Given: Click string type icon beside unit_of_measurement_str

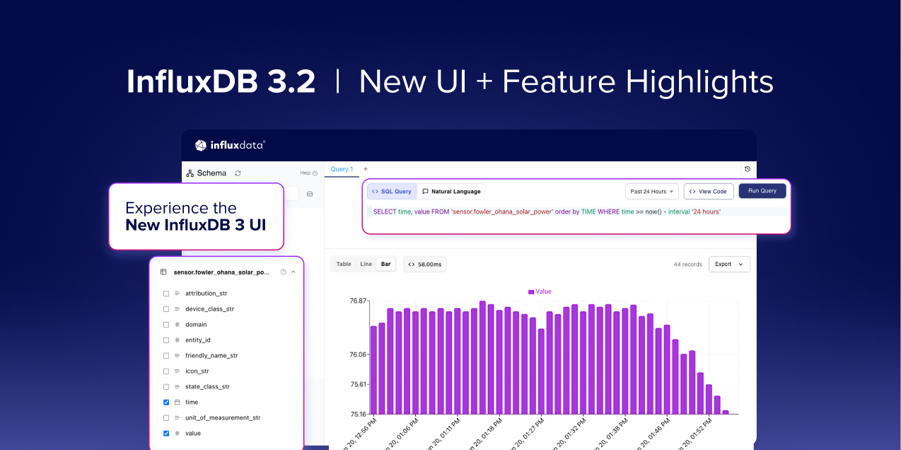Looking at the screenshot, I should [177, 417].
